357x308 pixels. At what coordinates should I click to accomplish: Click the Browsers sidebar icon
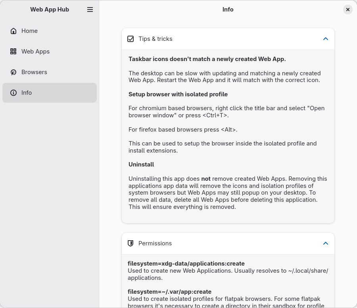click(13, 72)
